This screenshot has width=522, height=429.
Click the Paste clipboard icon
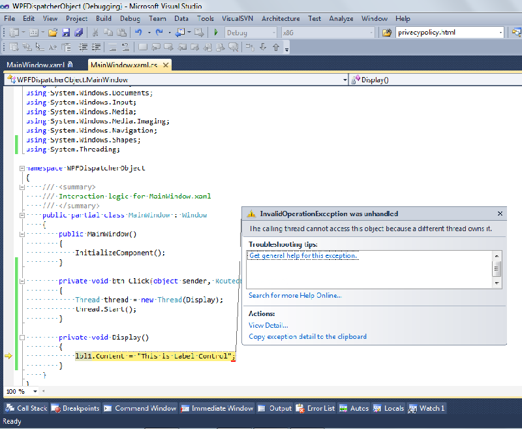point(122,33)
